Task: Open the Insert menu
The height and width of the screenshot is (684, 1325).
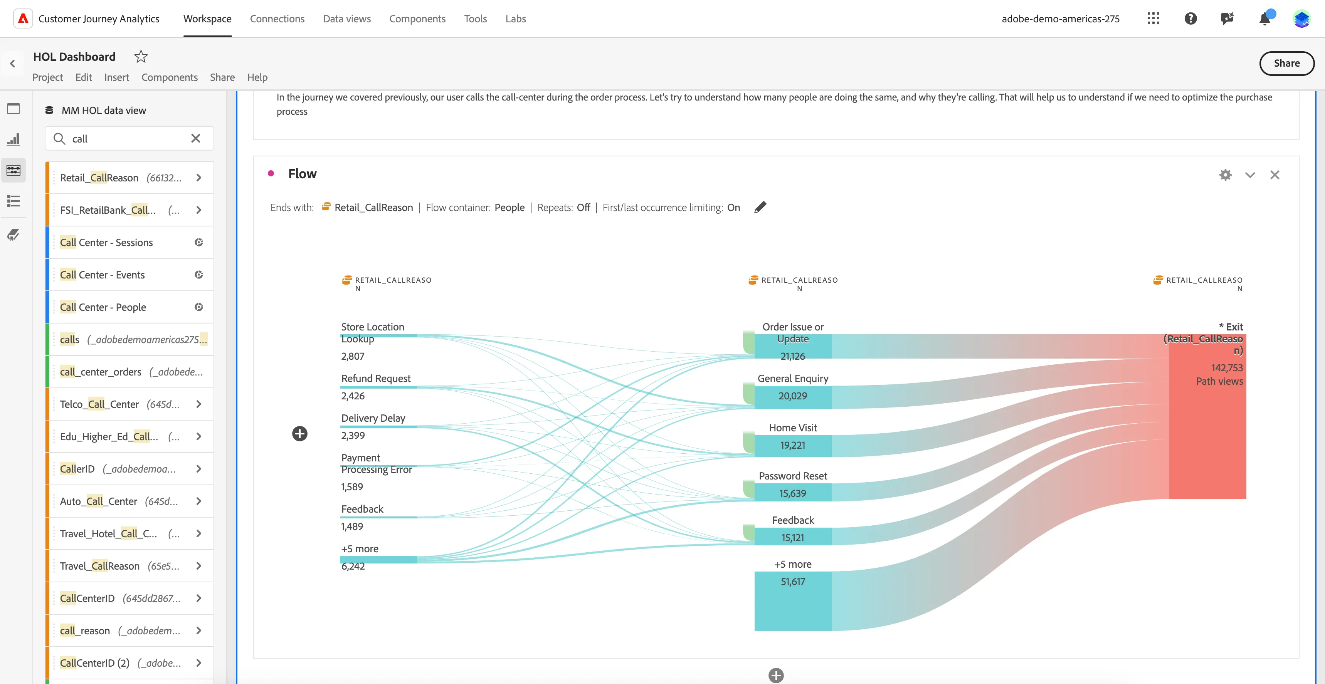Action: [x=117, y=77]
